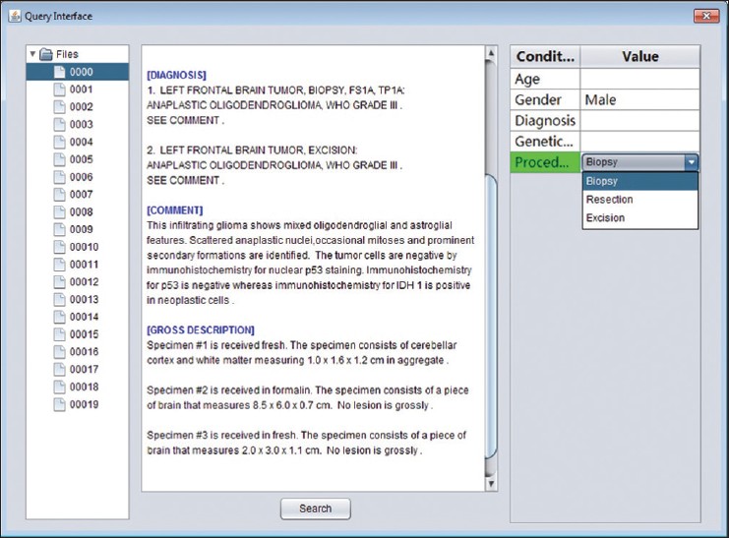Click the Gender value cell showing Male
729x538 pixels.
pyautogui.click(x=639, y=100)
